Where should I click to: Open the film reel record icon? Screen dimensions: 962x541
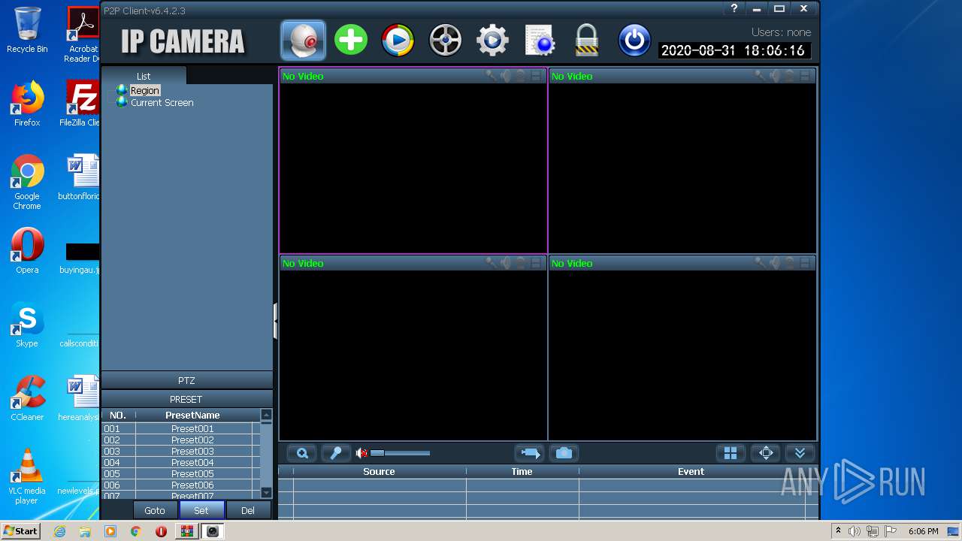(446, 40)
